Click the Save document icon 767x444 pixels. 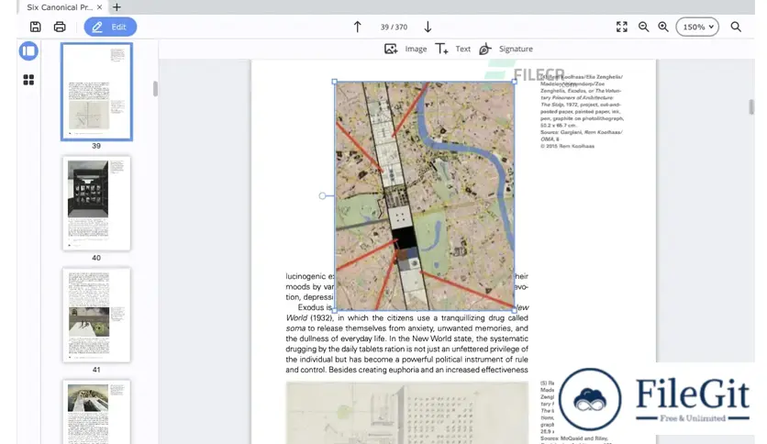pos(35,27)
